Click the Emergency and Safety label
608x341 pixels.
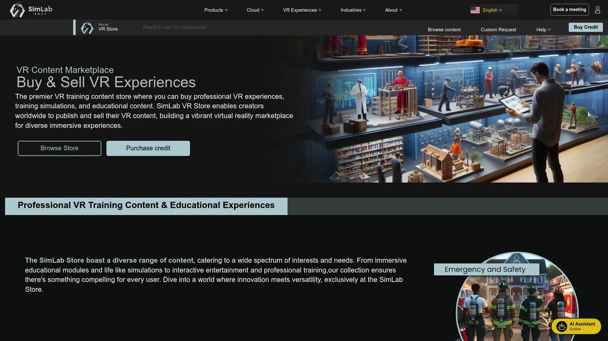click(486, 269)
